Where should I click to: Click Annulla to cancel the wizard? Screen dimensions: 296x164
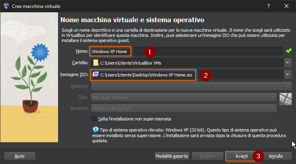pyautogui.click(x=276, y=156)
